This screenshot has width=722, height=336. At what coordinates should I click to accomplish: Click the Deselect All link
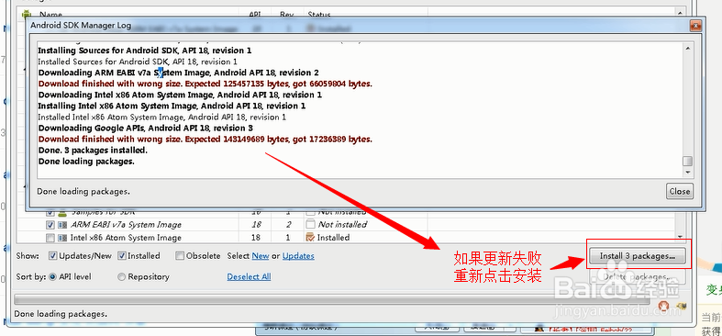249,276
